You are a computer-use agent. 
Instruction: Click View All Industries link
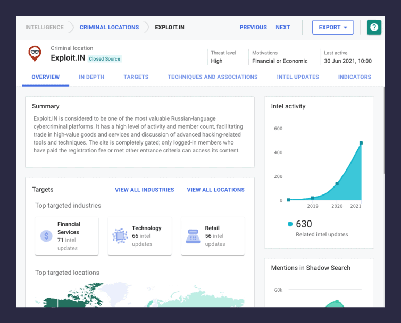(x=145, y=190)
